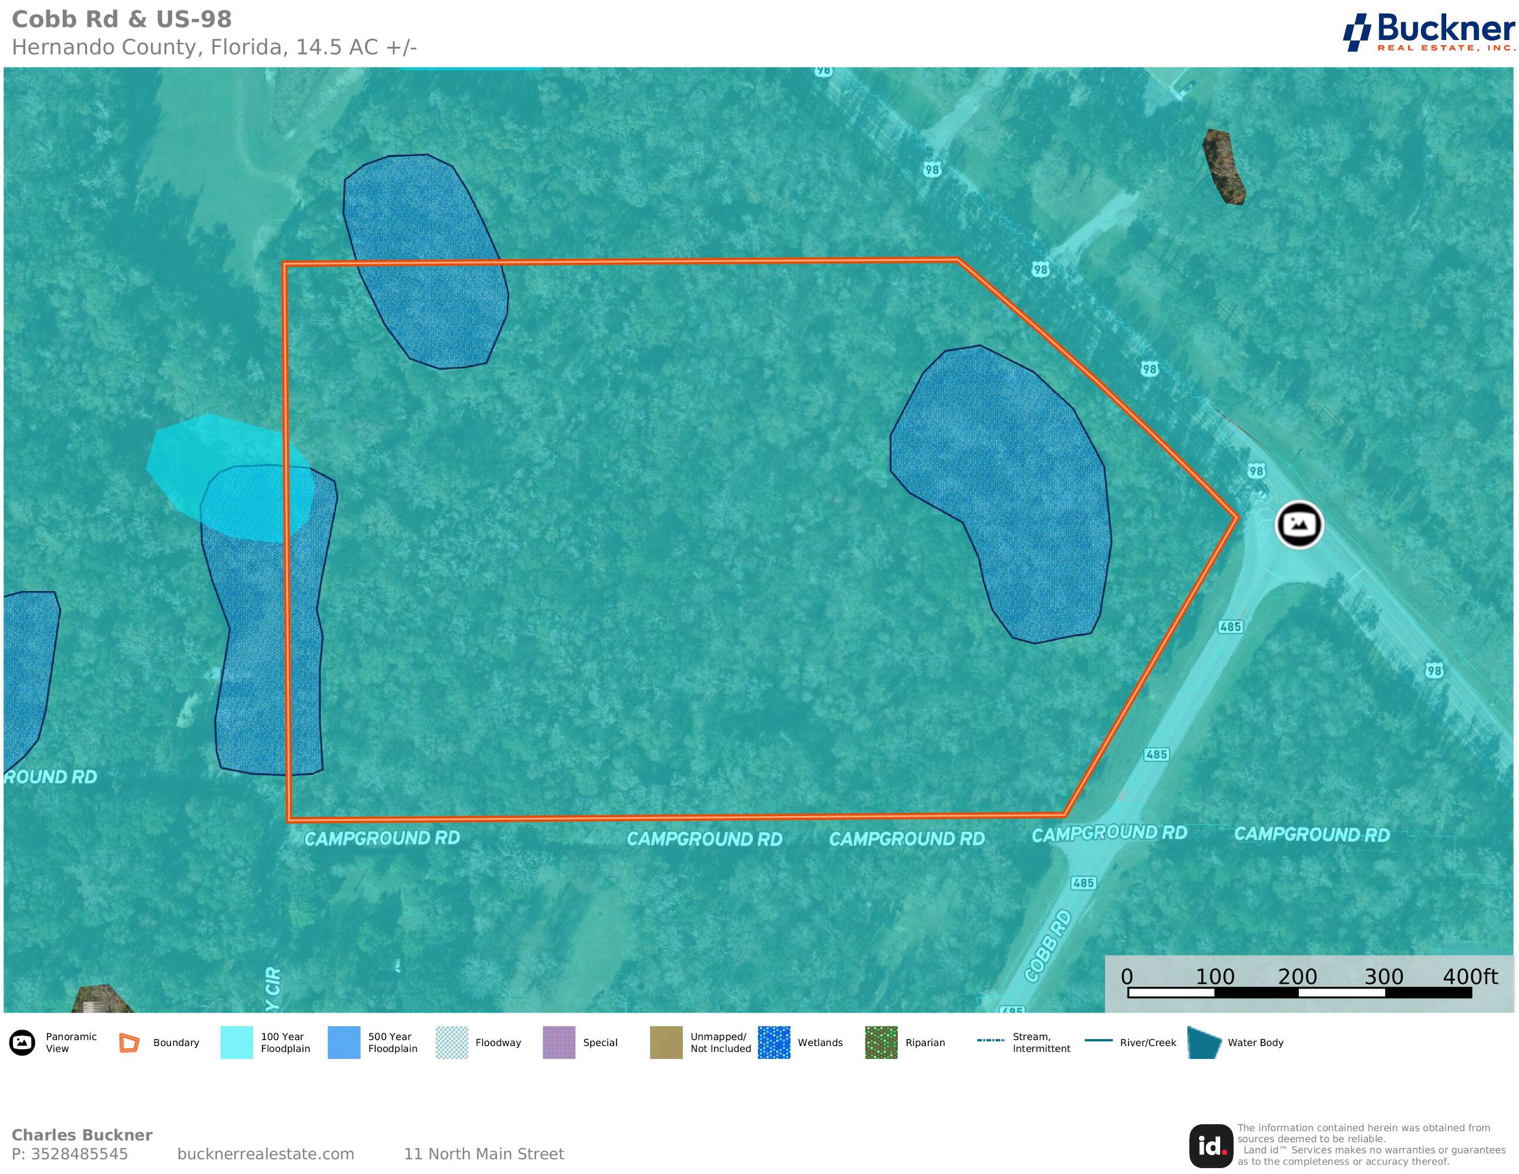This screenshot has width=1519, height=1174.
Task: Select the Special legend swatch
Action: click(x=558, y=1043)
